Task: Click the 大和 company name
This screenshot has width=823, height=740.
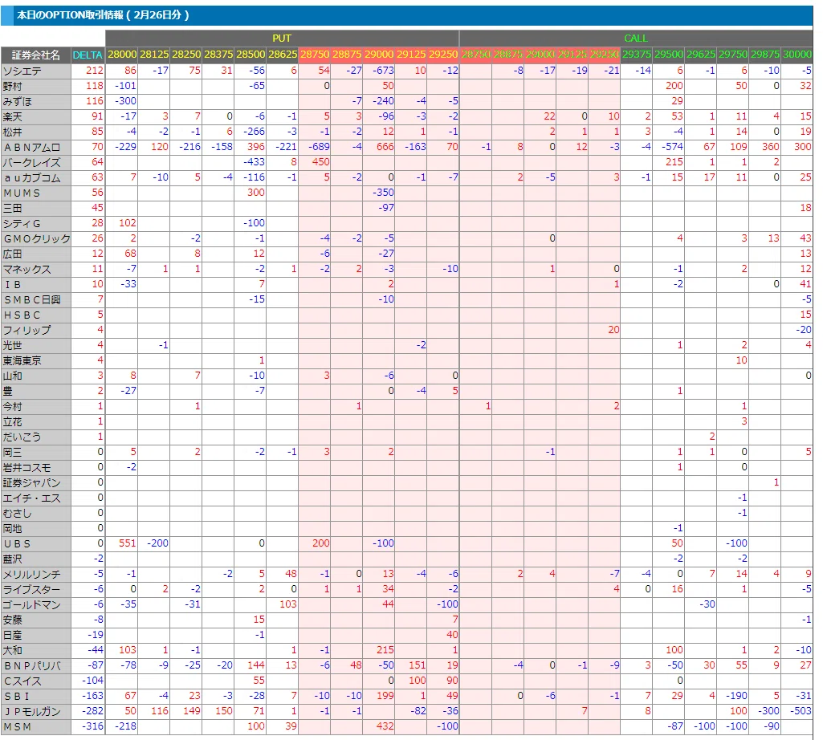Action: [x=13, y=651]
